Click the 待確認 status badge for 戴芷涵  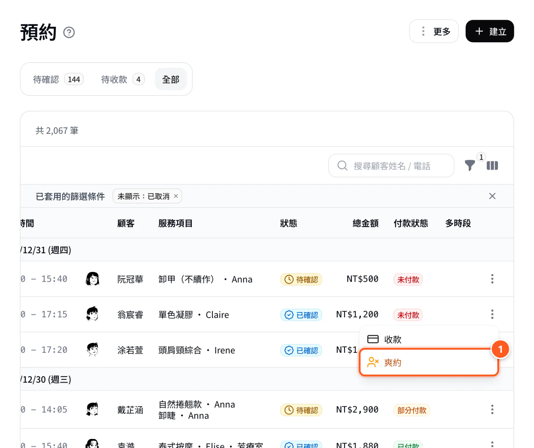[301, 410]
